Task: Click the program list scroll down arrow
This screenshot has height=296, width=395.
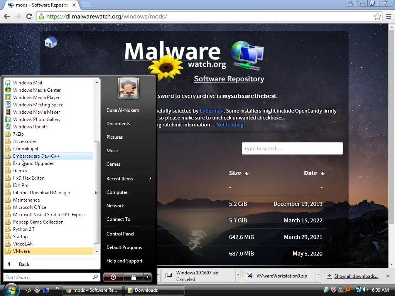Action: (x=97, y=251)
